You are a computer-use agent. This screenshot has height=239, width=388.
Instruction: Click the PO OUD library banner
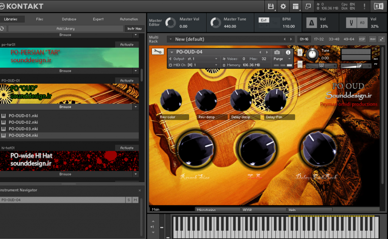(69, 94)
